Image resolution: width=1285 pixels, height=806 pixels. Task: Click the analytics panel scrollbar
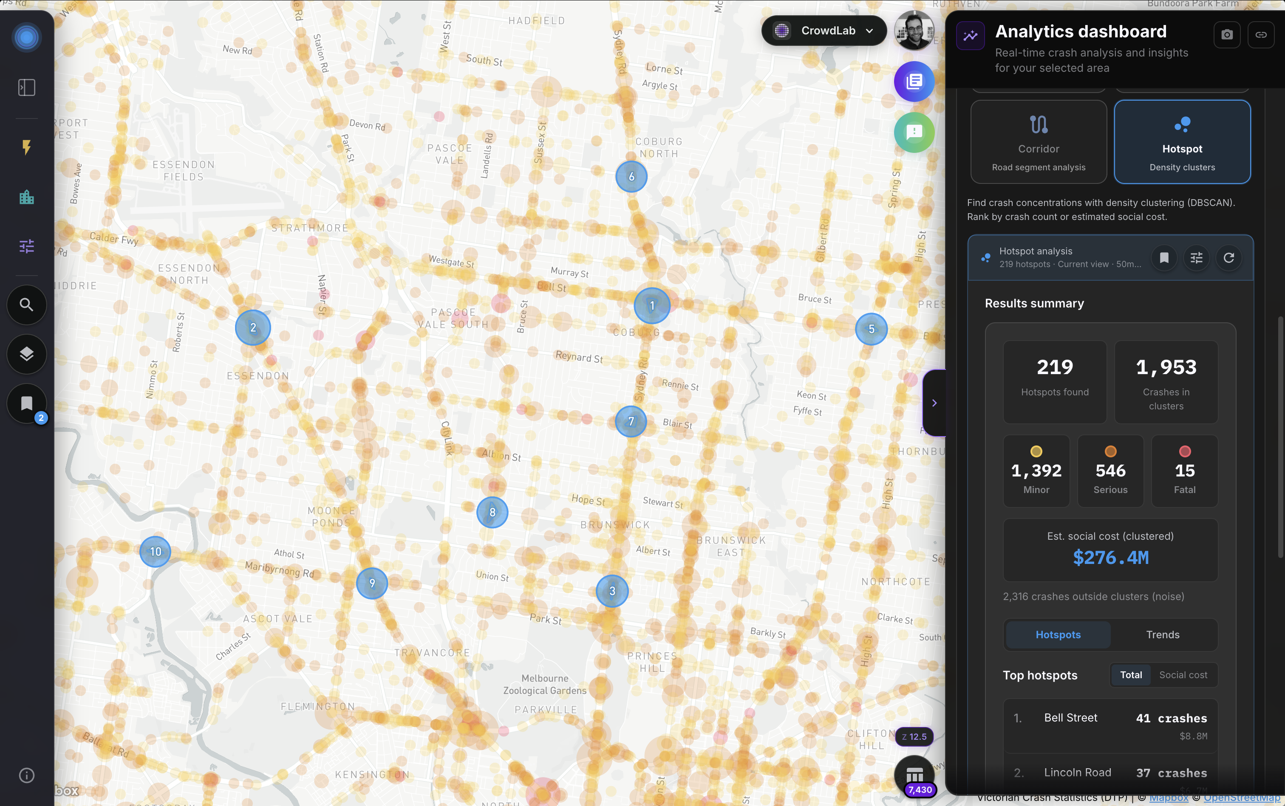point(1280,437)
